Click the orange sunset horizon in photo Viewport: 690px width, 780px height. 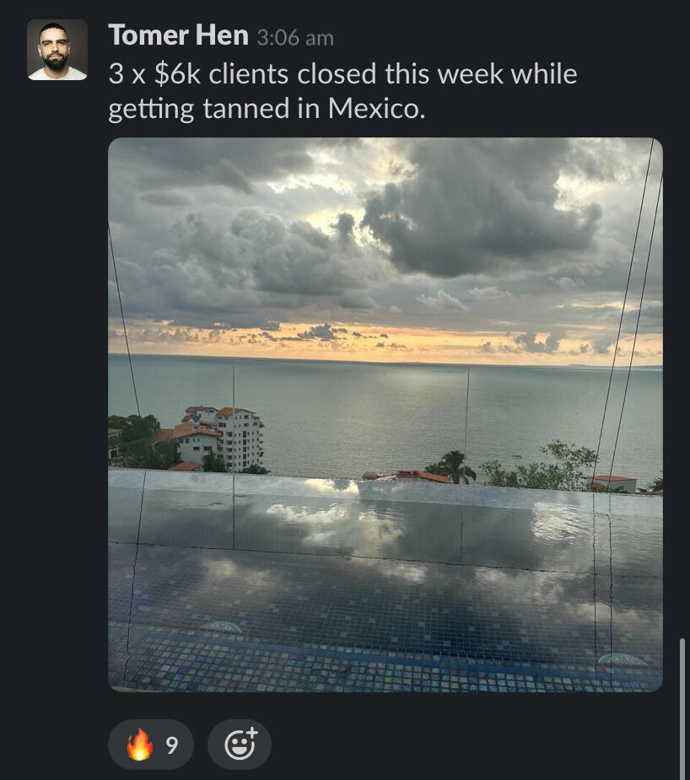[385, 342]
